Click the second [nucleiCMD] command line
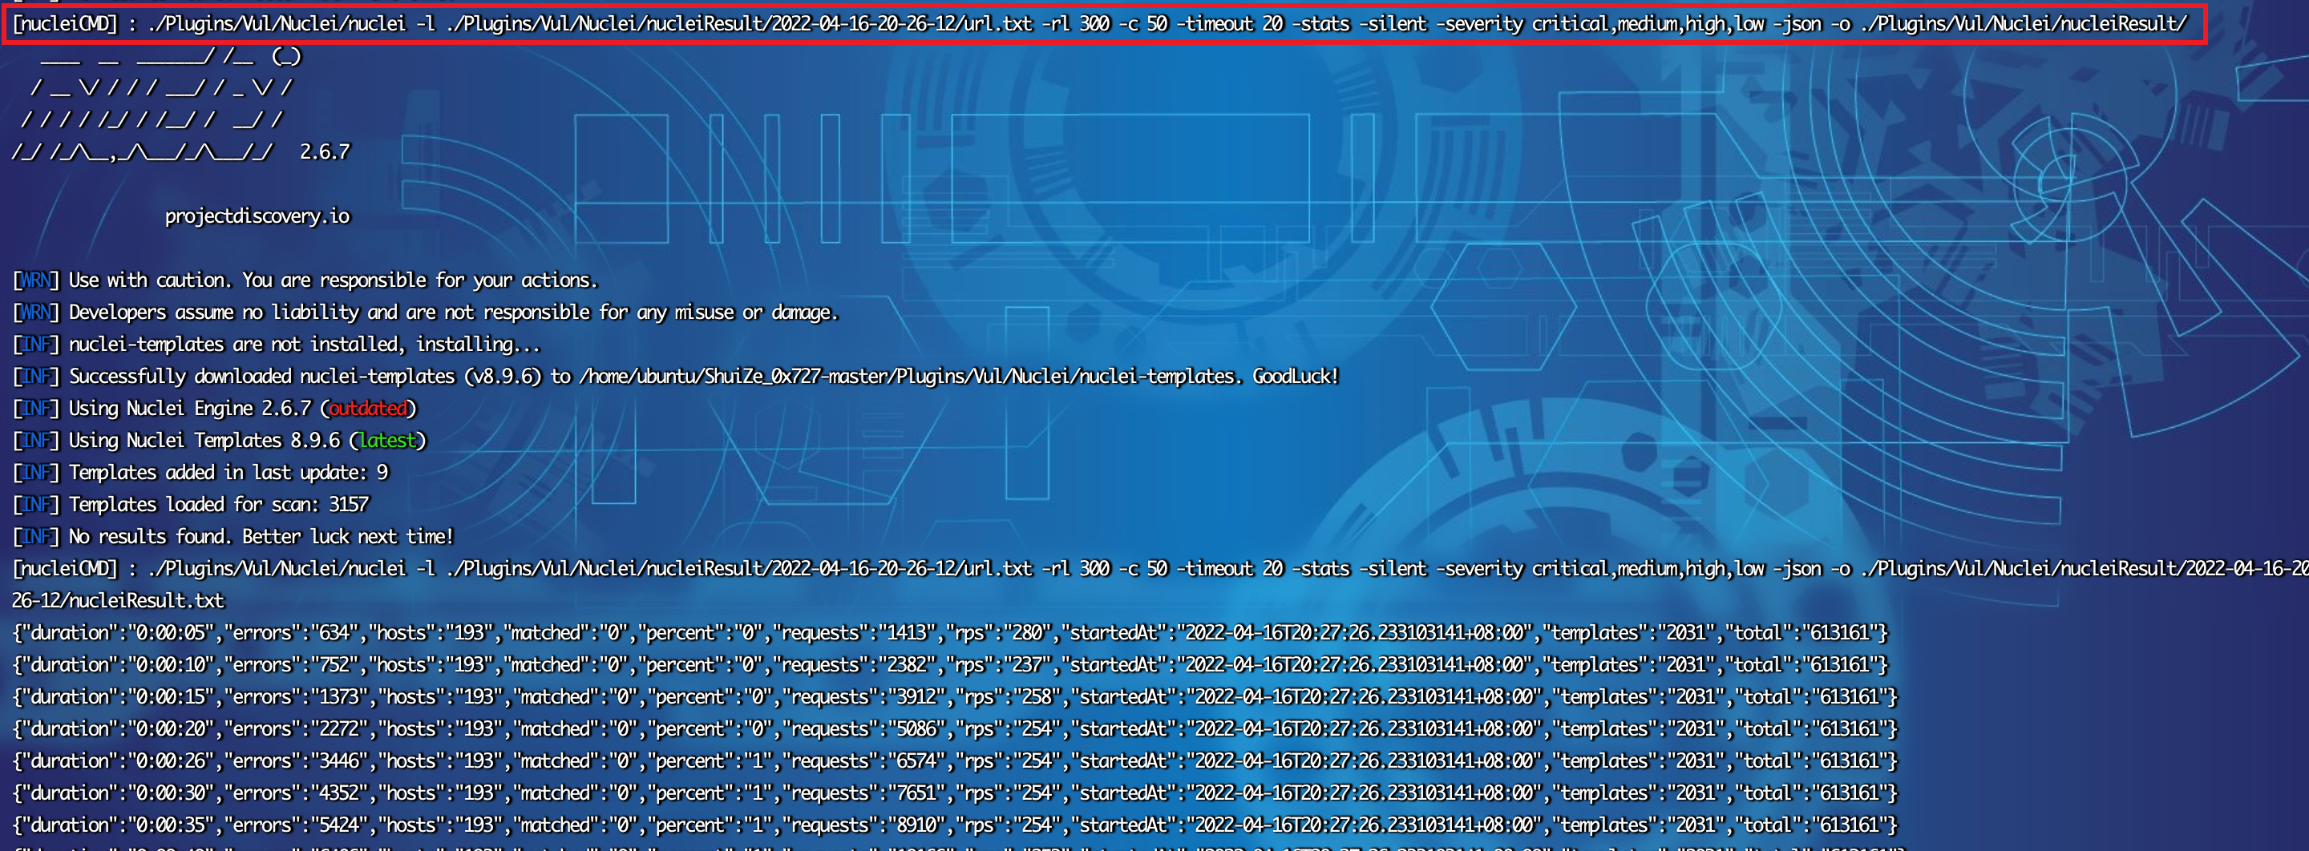2309x851 pixels. coord(1160,569)
